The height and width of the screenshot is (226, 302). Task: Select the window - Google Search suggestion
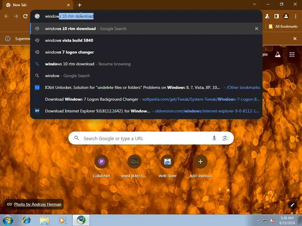click(146, 76)
